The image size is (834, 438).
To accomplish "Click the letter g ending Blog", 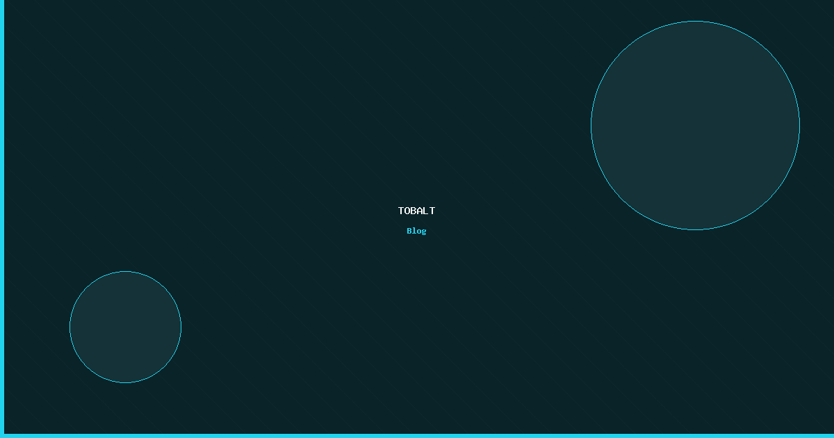I will click(424, 232).
